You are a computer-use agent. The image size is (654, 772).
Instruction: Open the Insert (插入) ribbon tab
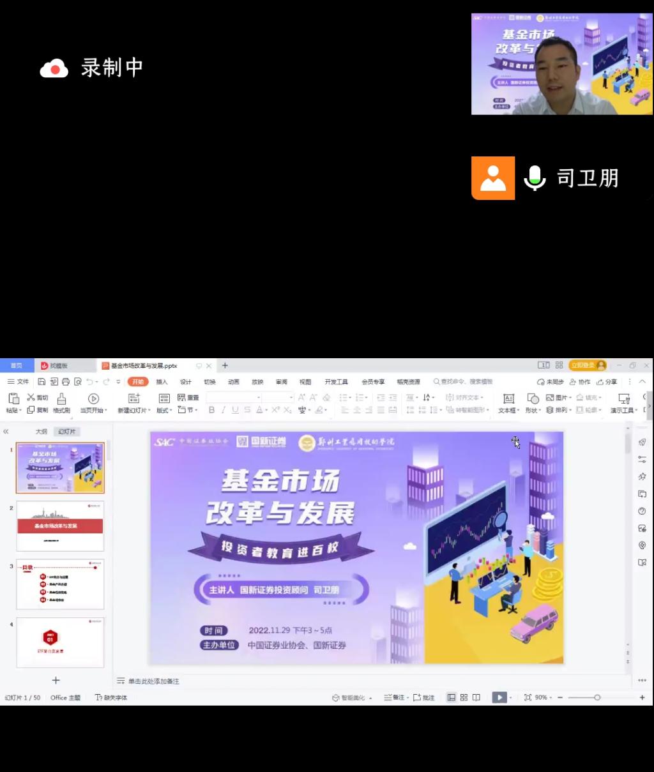coord(162,382)
